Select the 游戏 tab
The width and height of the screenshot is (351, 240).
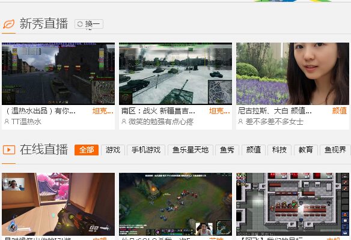[x=113, y=150]
